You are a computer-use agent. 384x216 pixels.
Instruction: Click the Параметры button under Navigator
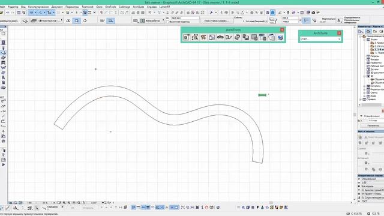point(373,125)
